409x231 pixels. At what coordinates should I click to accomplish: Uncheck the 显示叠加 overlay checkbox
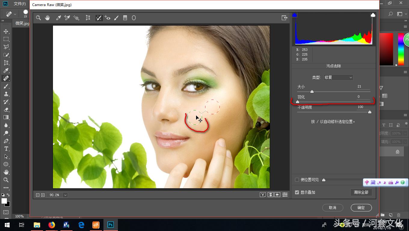pyautogui.click(x=297, y=192)
